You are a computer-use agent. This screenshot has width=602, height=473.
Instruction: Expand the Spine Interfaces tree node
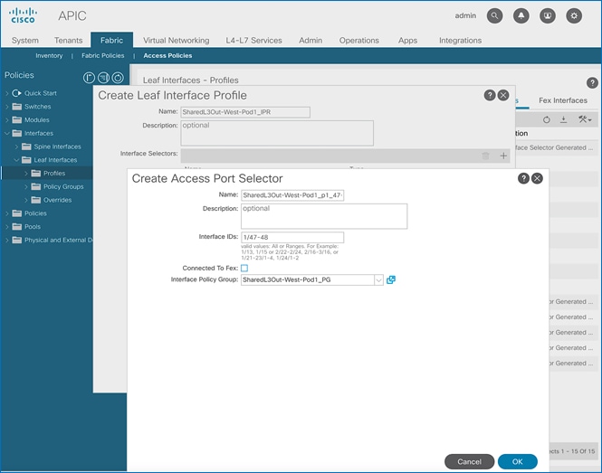[16, 147]
